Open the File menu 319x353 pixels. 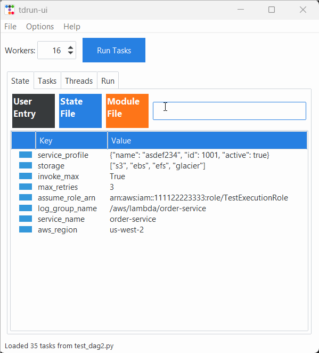pos(10,27)
